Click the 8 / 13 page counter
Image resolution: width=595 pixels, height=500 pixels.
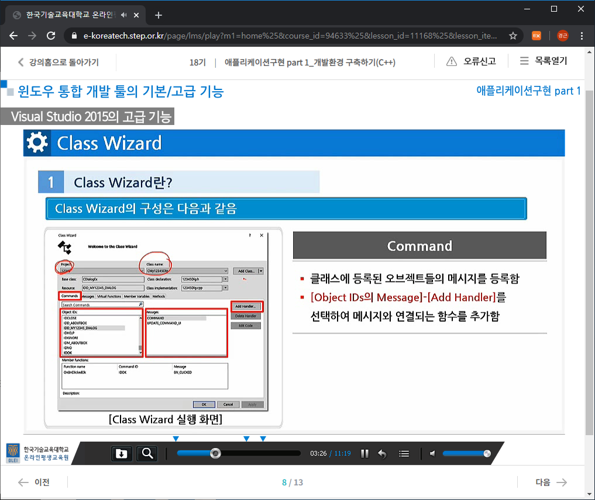(x=293, y=482)
